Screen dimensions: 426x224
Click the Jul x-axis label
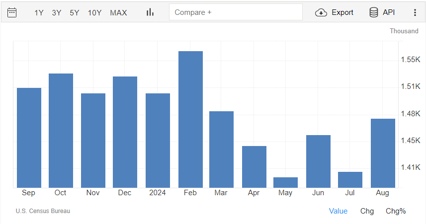(x=349, y=193)
